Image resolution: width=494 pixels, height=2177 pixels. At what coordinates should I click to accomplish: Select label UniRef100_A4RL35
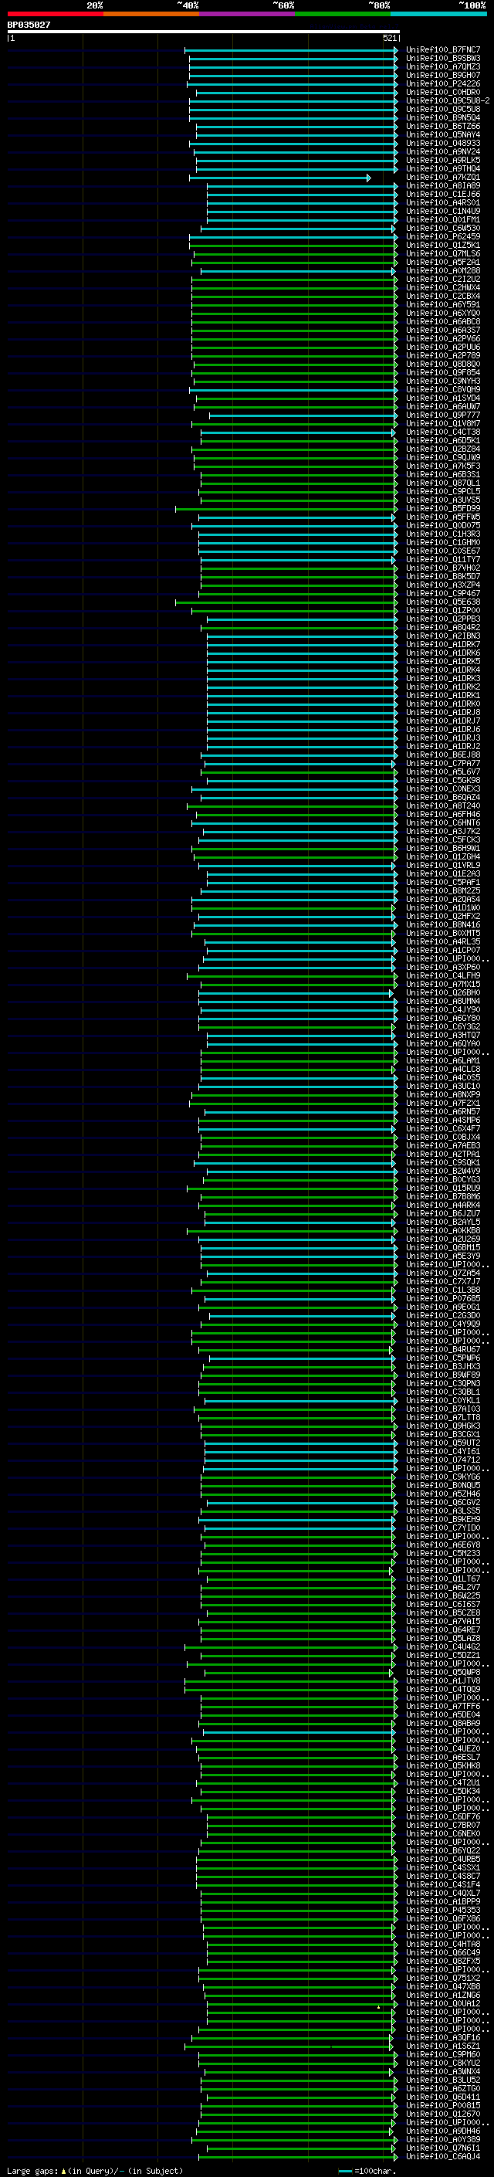click(442, 942)
